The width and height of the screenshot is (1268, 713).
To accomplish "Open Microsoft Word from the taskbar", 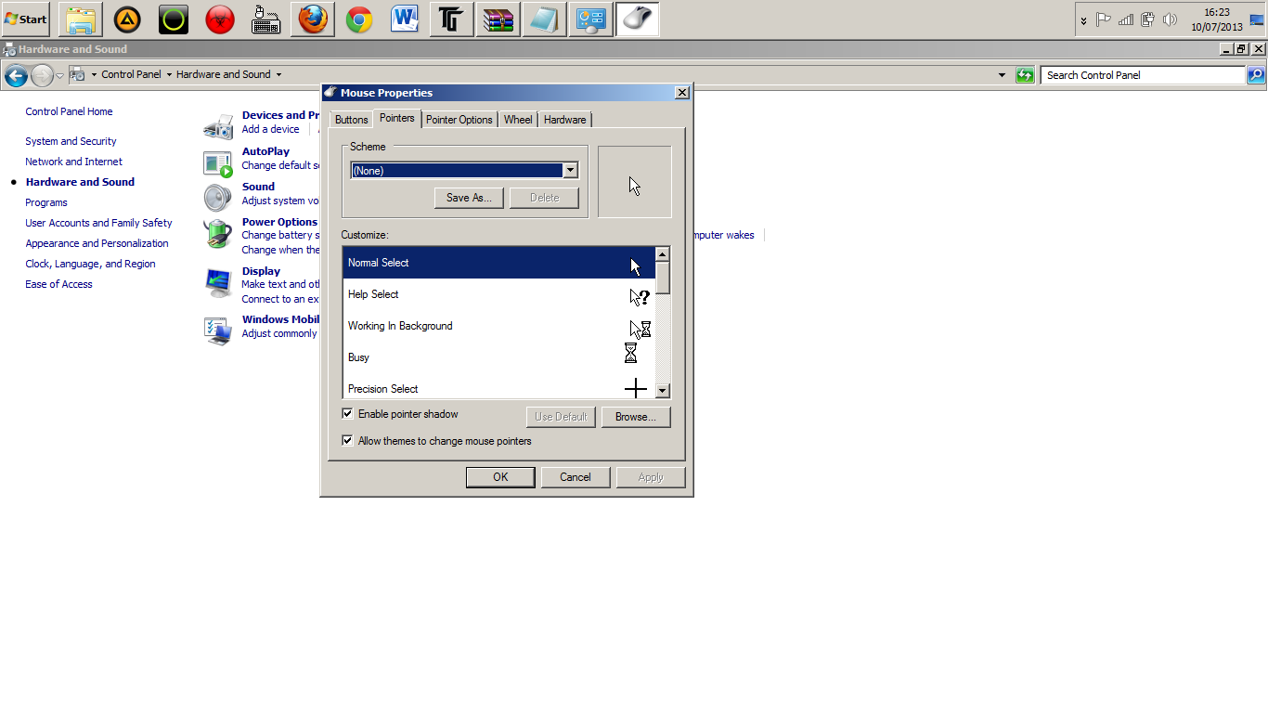I will (406, 19).
